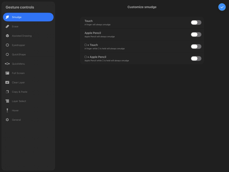Click the '+ Touch' option title
The height and width of the screenshot is (172, 229).
91,45
